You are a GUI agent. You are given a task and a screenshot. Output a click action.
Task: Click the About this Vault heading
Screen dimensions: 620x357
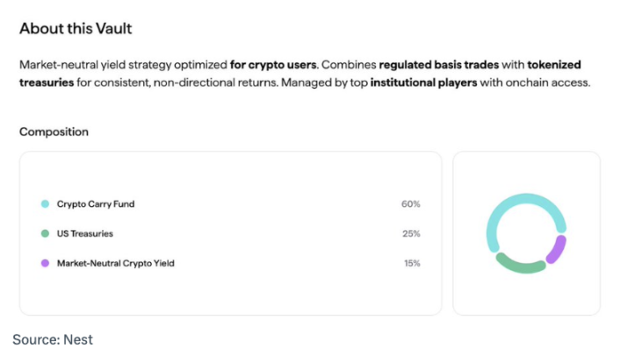coord(76,28)
